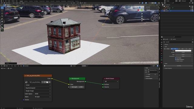Select the Measure tool
The image size is (194, 109).
tap(2, 27)
